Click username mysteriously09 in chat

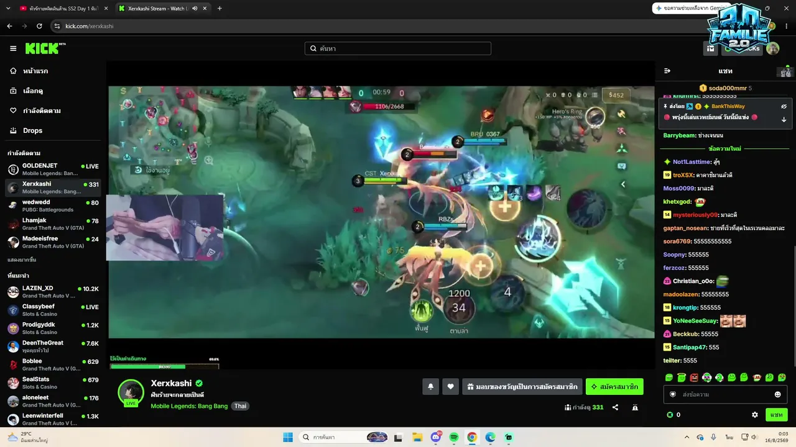[695, 215]
